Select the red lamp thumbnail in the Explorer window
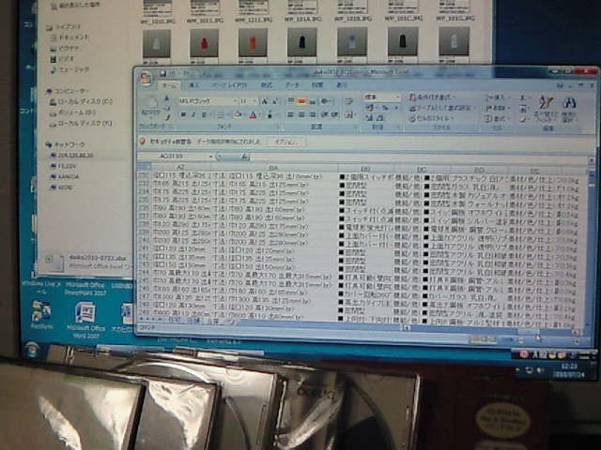The height and width of the screenshot is (450, 601). click(x=204, y=43)
